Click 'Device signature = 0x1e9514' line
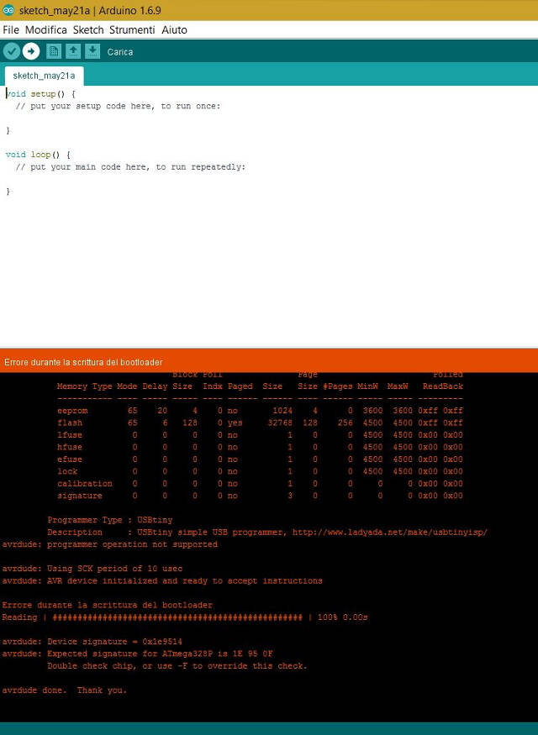 pos(92,643)
